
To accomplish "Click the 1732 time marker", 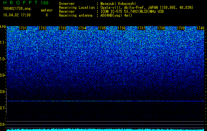I will tap(43, 28).
